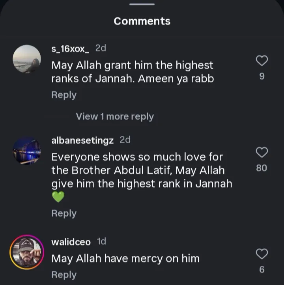Tap the Comments header title
The image size is (284, 285).
[x=142, y=21]
